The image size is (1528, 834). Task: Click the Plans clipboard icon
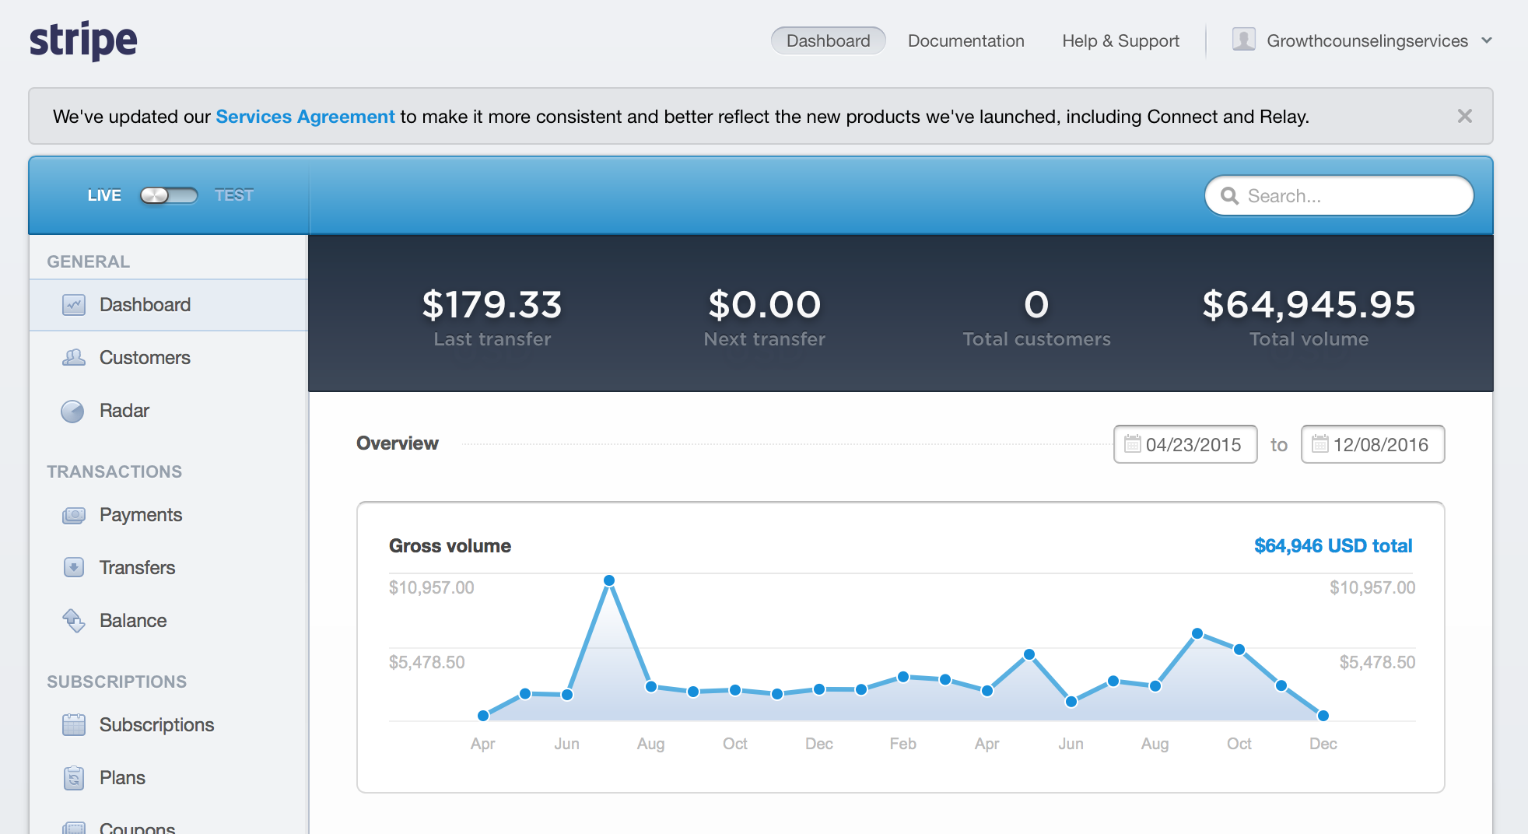click(74, 778)
